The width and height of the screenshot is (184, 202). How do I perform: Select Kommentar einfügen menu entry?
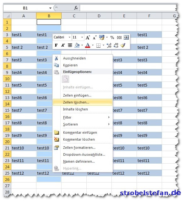(83, 132)
